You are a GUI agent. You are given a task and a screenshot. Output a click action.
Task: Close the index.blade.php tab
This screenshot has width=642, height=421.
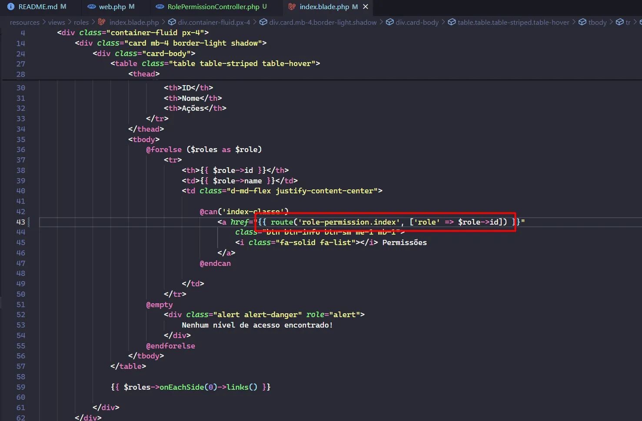tap(366, 7)
